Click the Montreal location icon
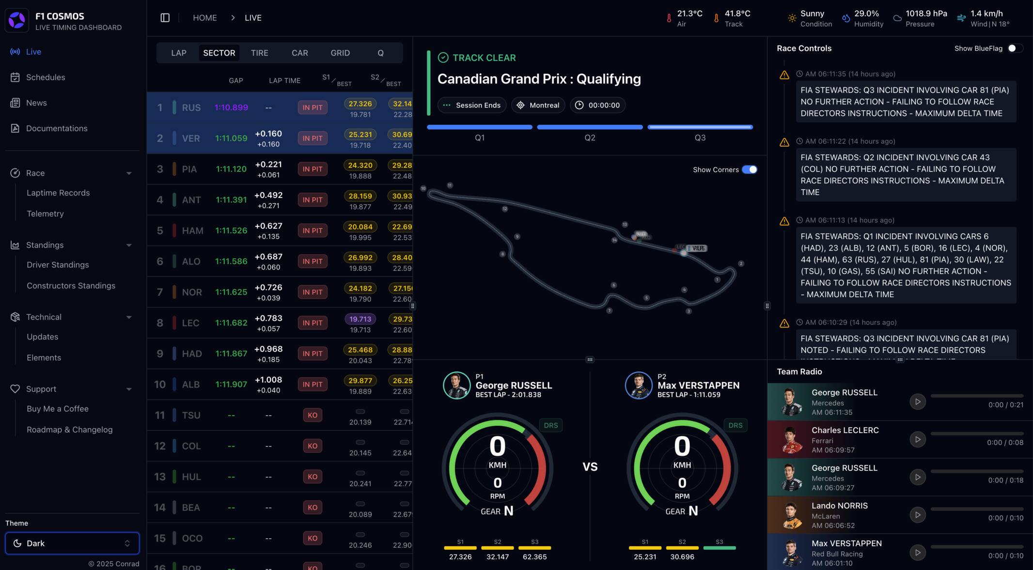The height and width of the screenshot is (570, 1033). (520, 105)
